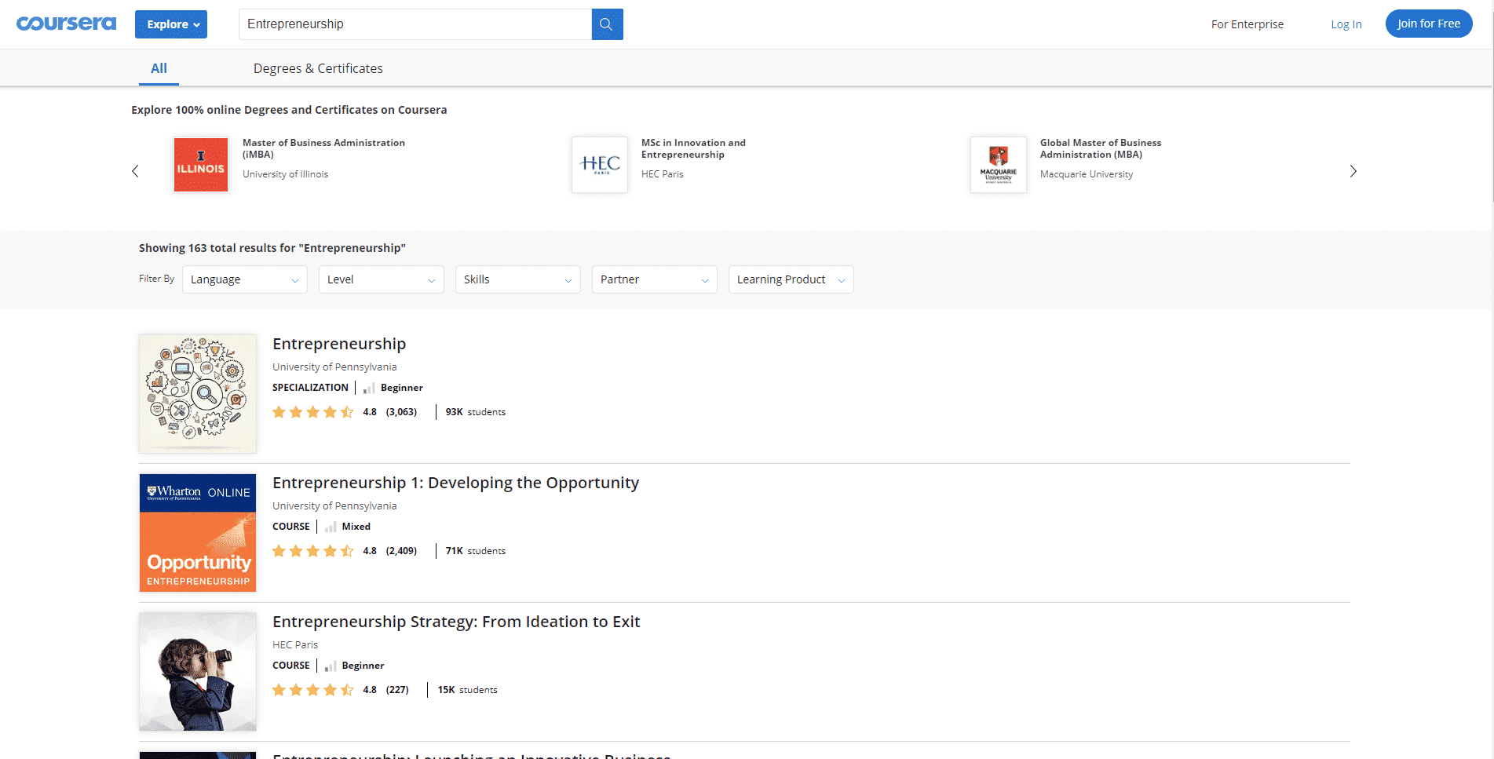Click star rating of Developing the Opportunity course
The image size is (1494, 759).
313,551
